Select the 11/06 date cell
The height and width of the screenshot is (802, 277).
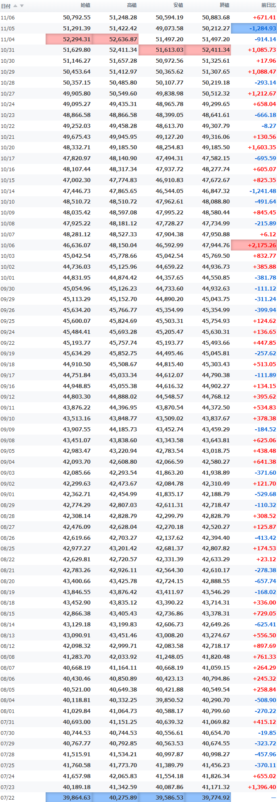point(8,18)
